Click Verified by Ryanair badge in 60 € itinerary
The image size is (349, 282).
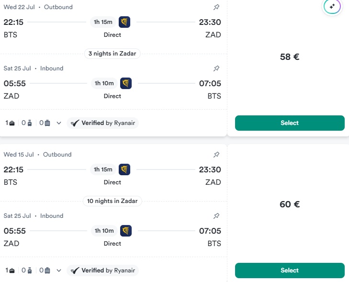103,271
